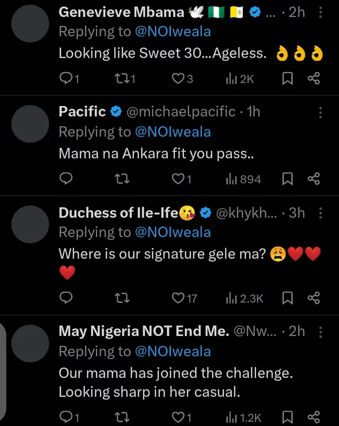Reply to Duchess of Ile-Ife's gele tweet
The image size is (339, 426).
pos(65,298)
